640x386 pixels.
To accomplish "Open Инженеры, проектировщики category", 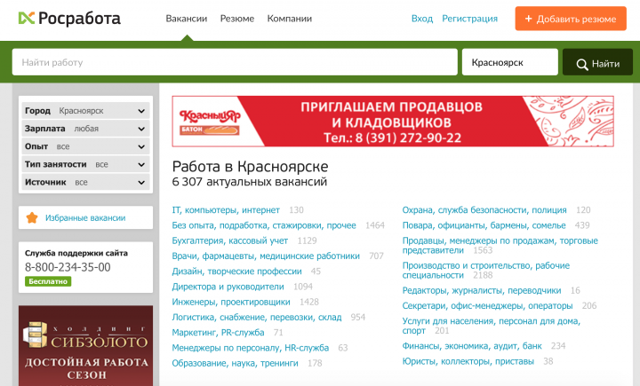I will coord(231,302).
